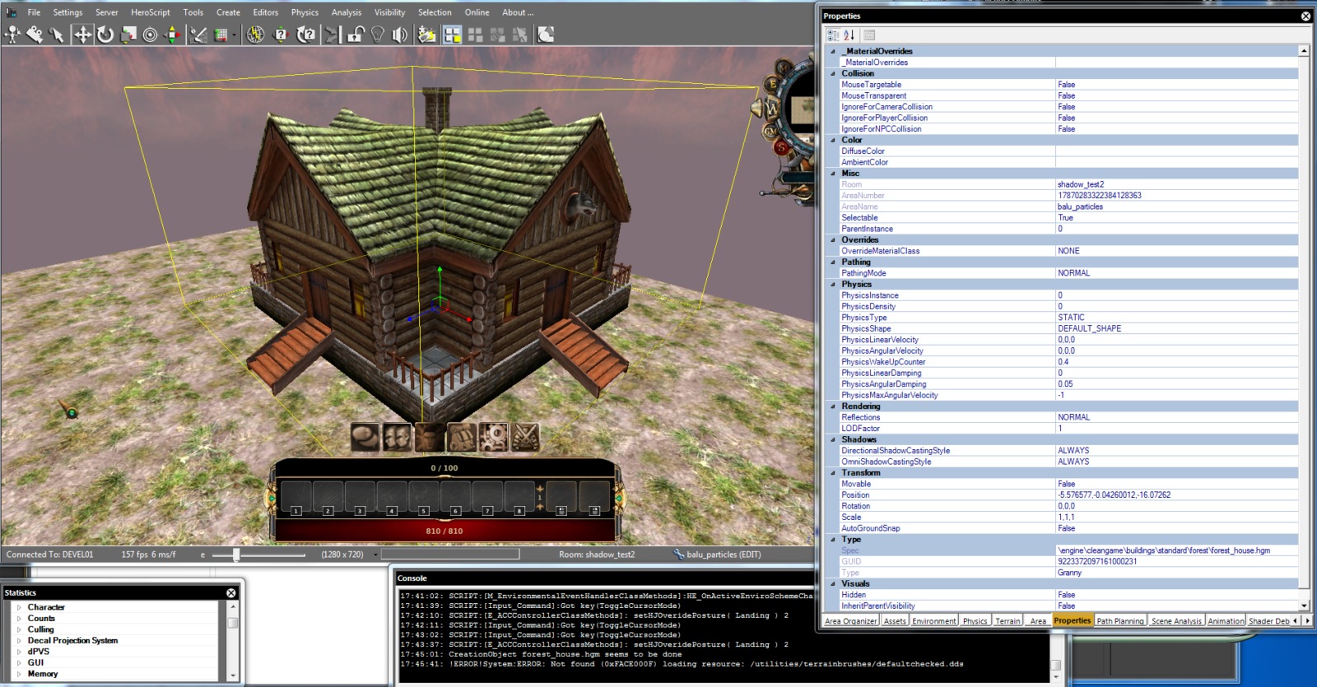
Task: Click the speaker sound icon in toolbar
Action: [x=400, y=35]
